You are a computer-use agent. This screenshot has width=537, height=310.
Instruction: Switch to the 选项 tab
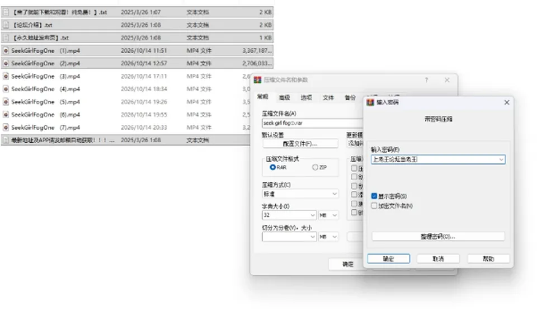306,97
